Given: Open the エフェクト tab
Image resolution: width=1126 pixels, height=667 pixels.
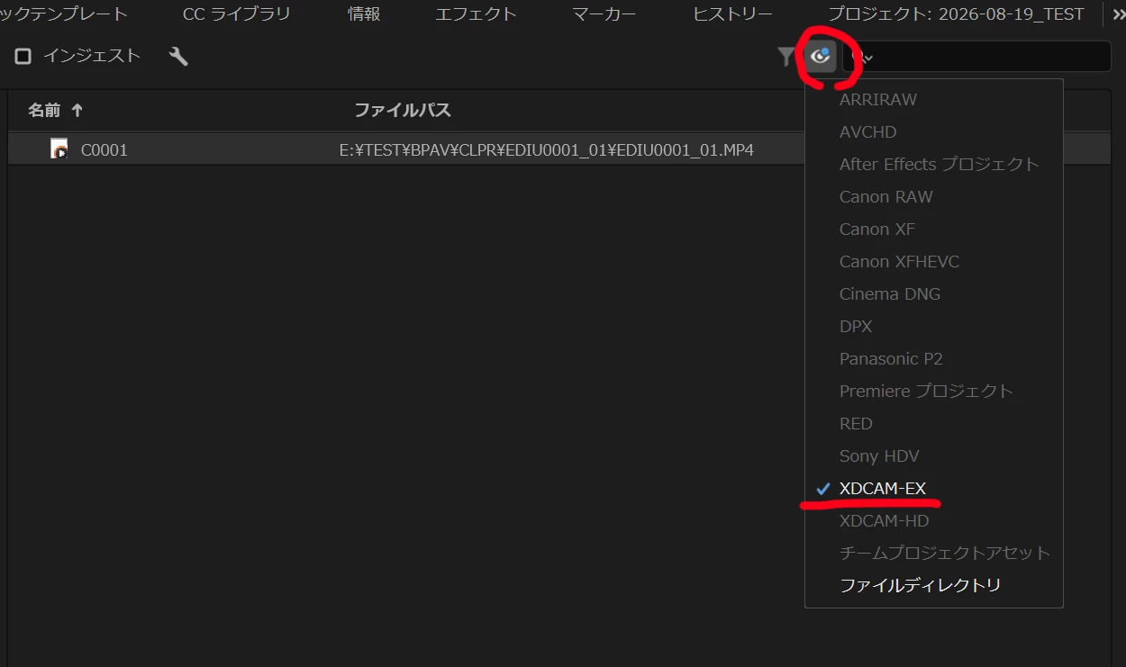Looking at the screenshot, I should tap(476, 14).
